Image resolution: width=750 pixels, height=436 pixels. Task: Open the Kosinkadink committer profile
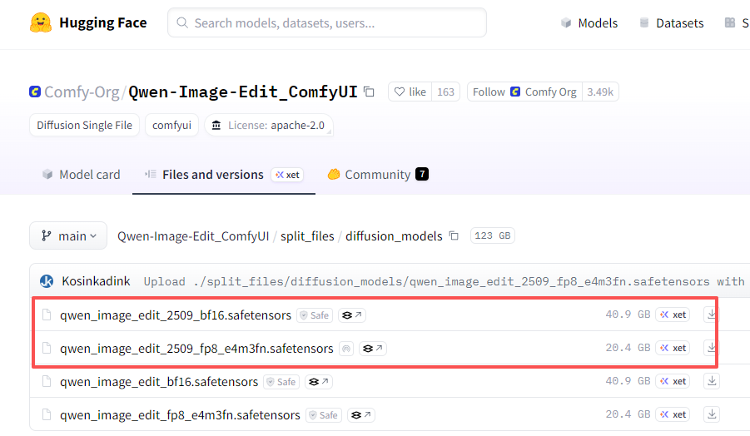click(96, 281)
